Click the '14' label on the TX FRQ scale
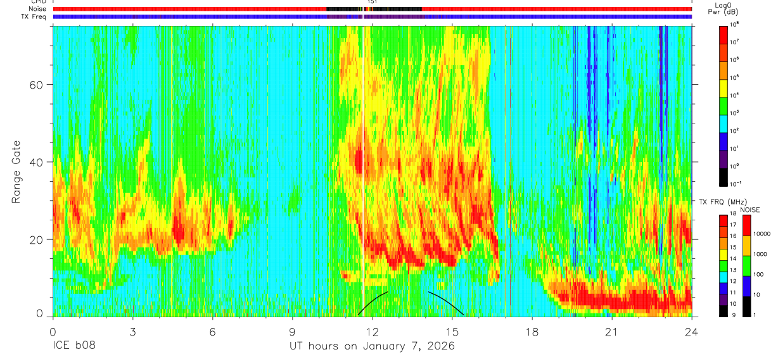The image size is (778, 359). point(734,258)
